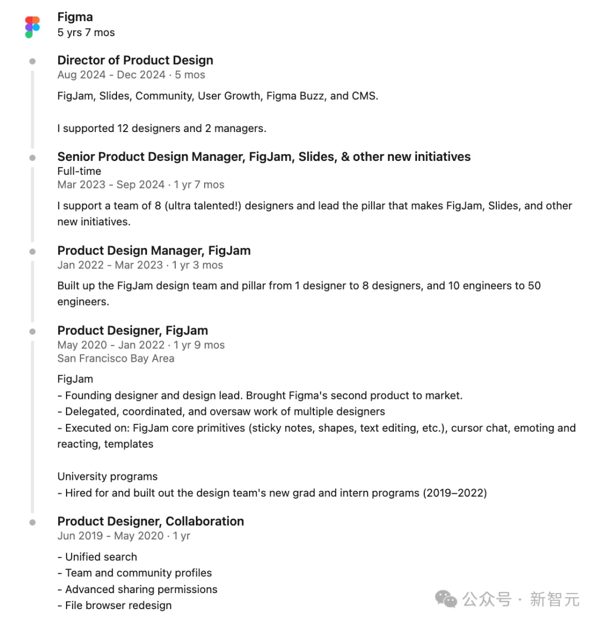
Task: Click the 新智元 watermark text
Action: [x=555, y=599]
